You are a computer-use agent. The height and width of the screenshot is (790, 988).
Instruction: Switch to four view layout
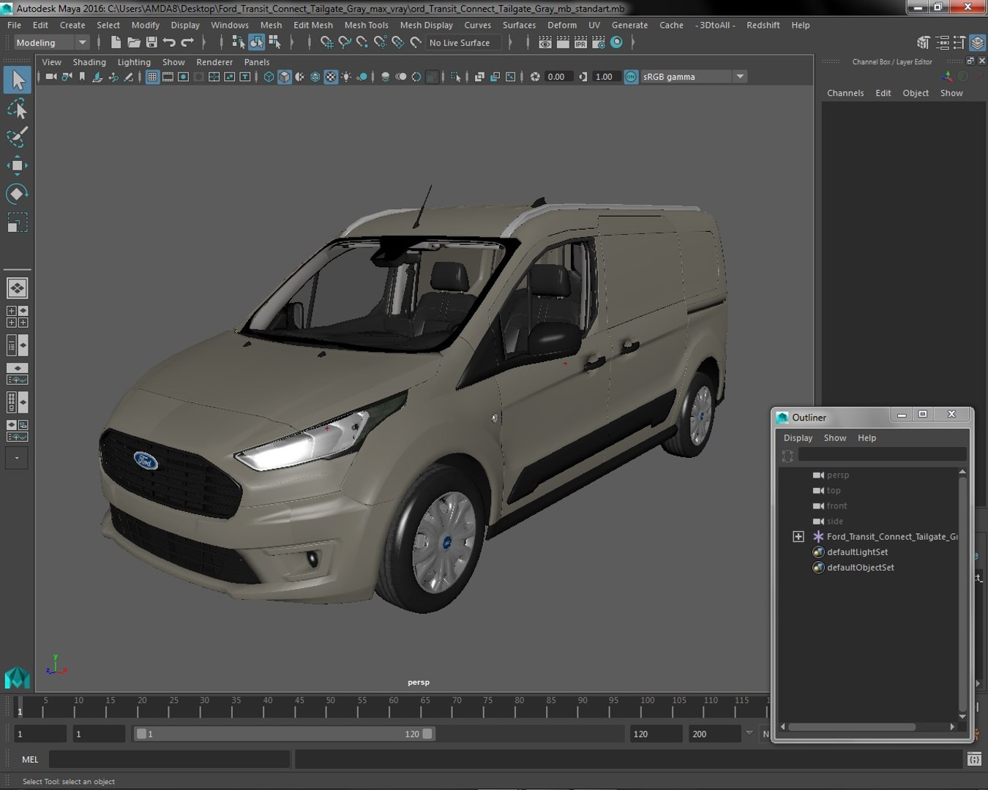[17, 316]
